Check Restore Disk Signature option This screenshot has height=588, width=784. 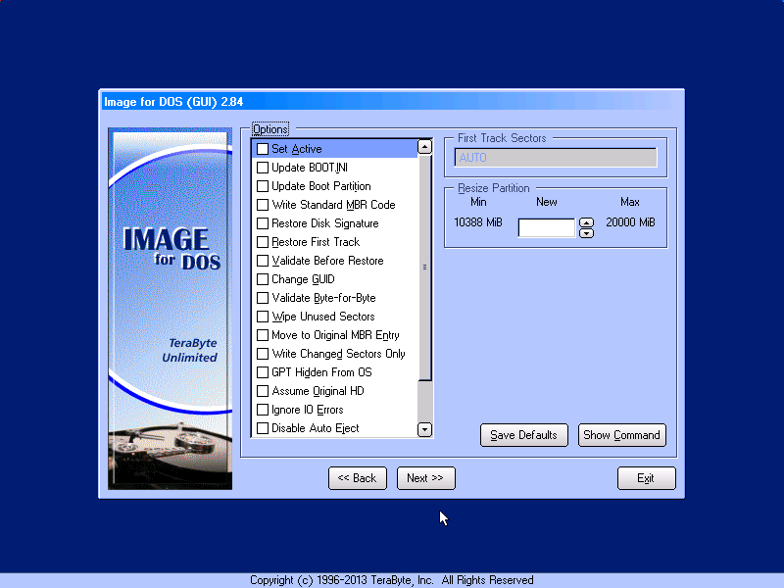263,223
